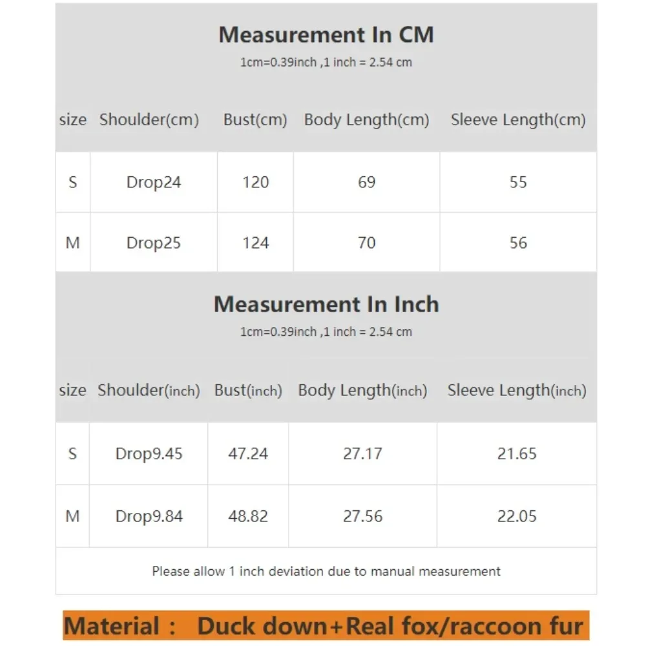646x646 pixels.
Task: Select the body length value 27.17
Action: (363, 453)
